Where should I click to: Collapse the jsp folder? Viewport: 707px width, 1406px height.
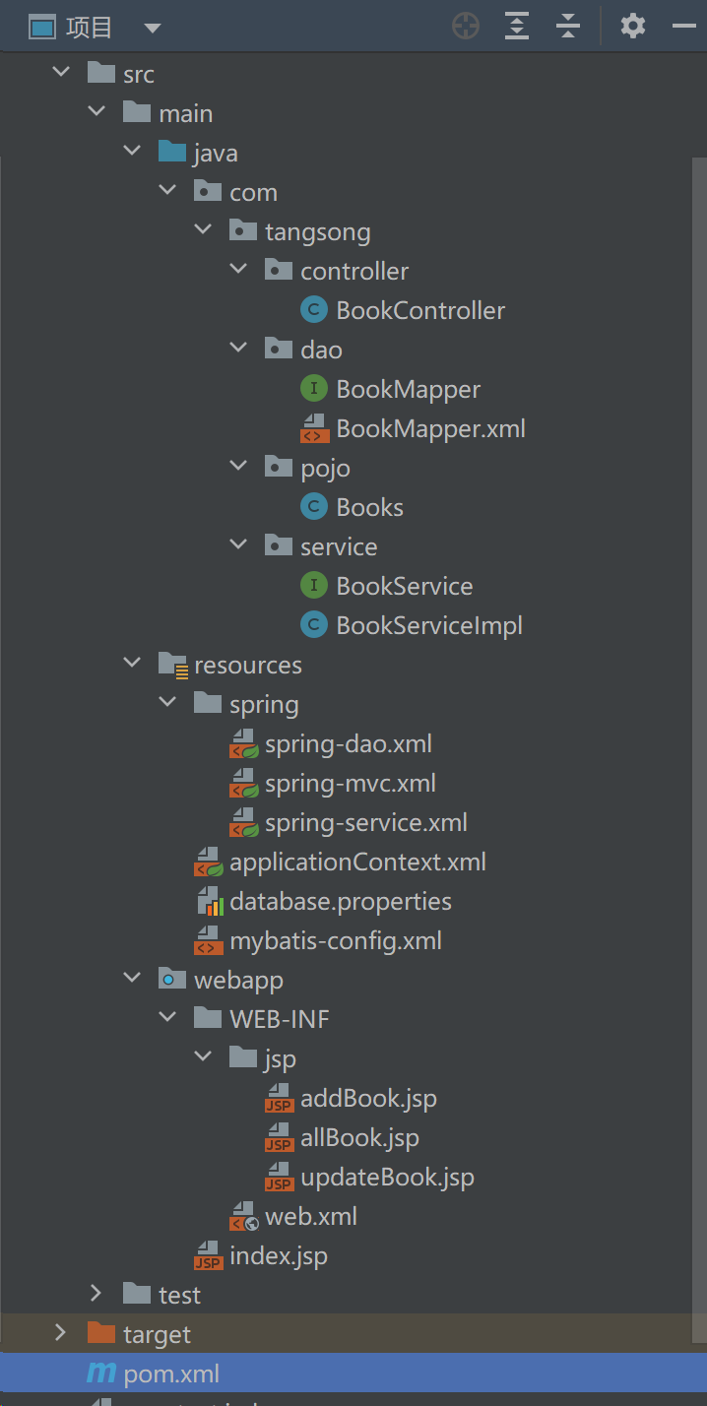pyautogui.click(x=203, y=1058)
